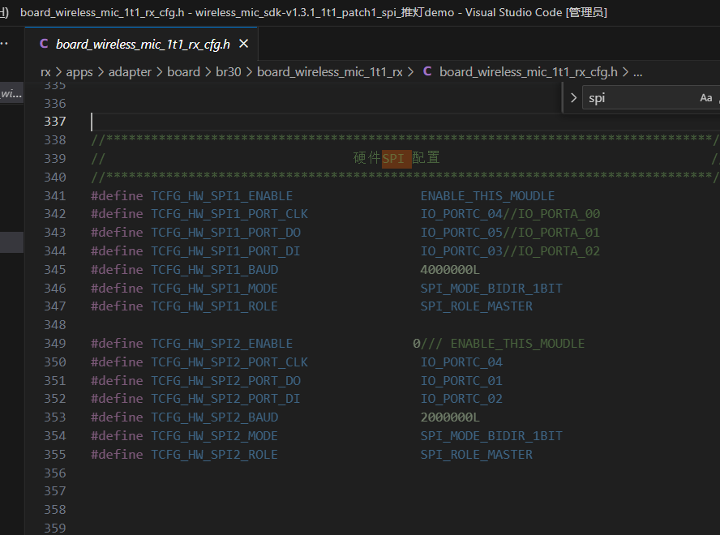This screenshot has height=535, width=720.
Task: Click the 4000000L baud value
Action: [450, 270]
